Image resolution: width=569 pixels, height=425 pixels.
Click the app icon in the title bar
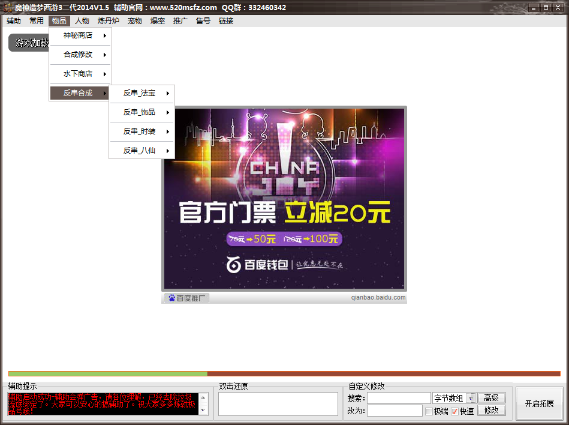[x=8, y=8]
